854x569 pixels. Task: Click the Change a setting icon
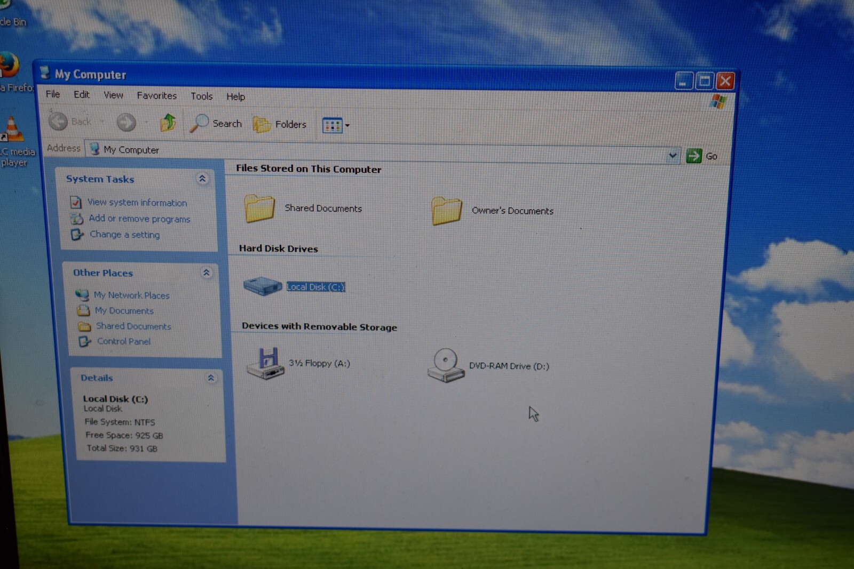pyautogui.click(x=77, y=235)
